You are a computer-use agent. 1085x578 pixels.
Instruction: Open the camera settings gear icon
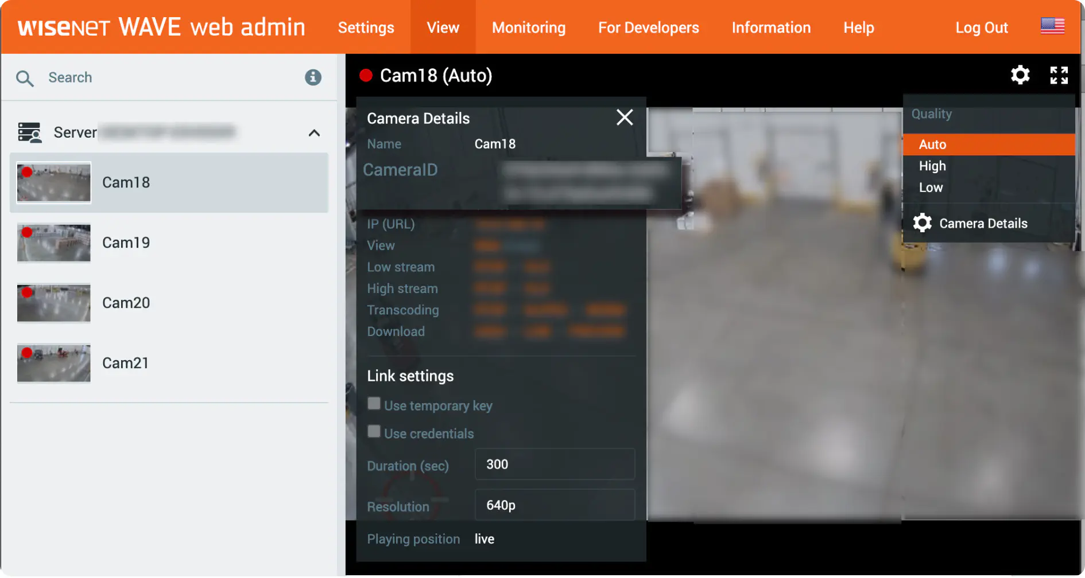pyautogui.click(x=1020, y=75)
